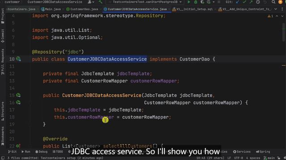The image size is (286, 160).
Task: Go to the previous highlighted problem up arrow
Action: [x=277, y=16]
